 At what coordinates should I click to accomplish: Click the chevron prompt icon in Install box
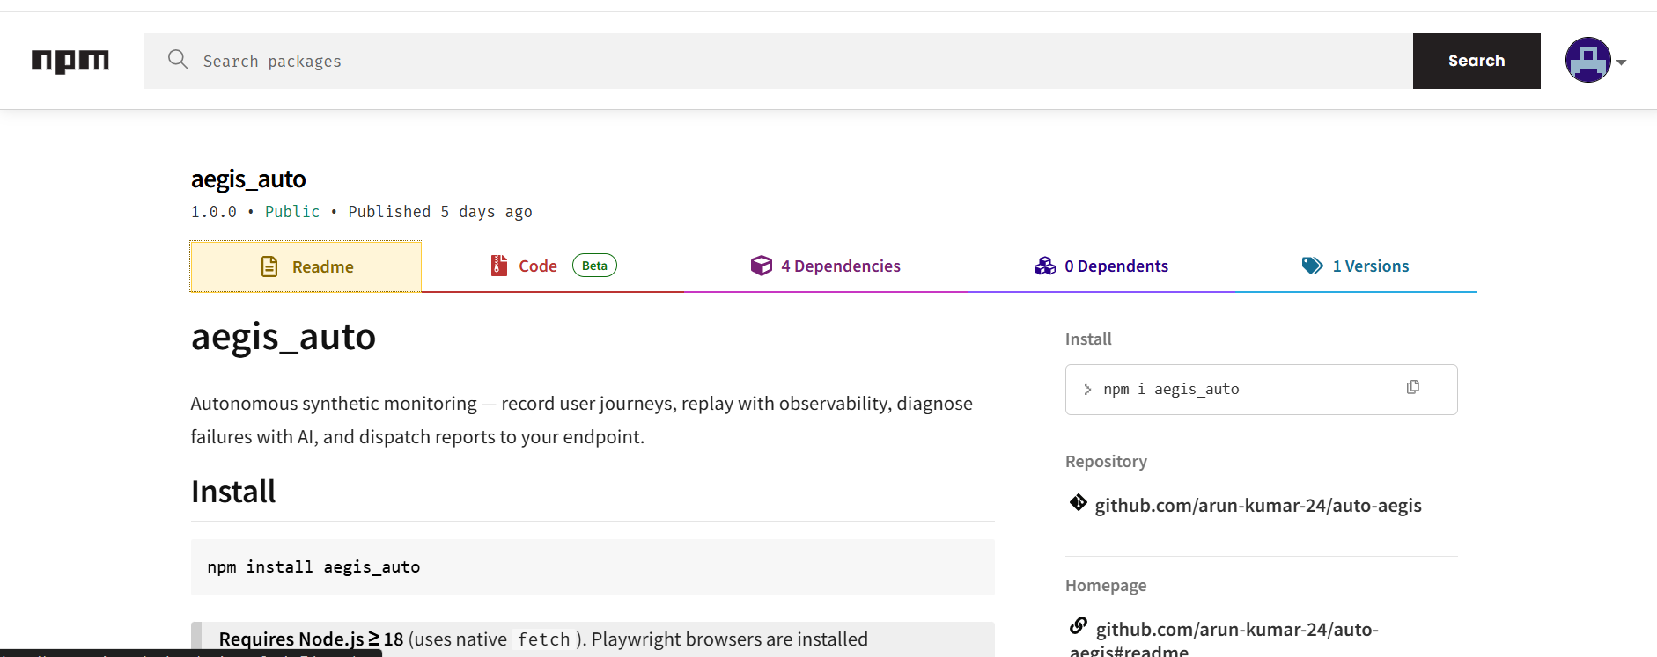[x=1087, y=390]
